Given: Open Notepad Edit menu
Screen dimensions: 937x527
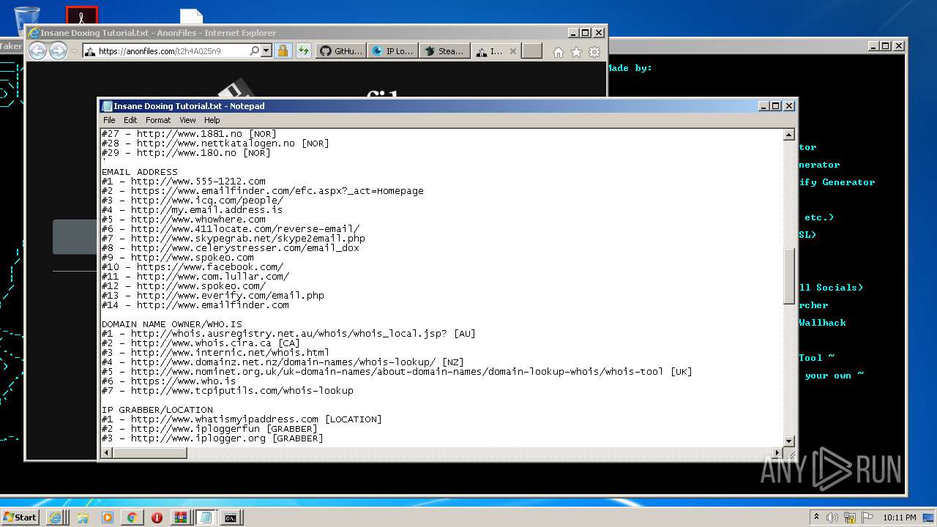Looking at the screenshot, I should click(130, 120).
